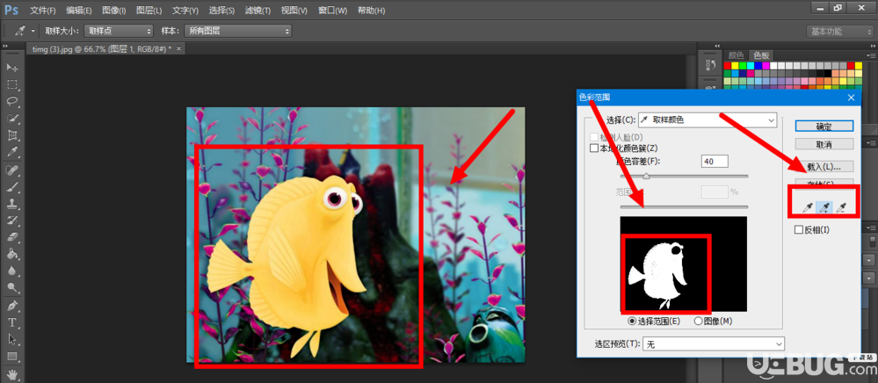Viewport: 878px width, 383px height.
Task: Open the 文字 menu
Action: click(185, 11)
